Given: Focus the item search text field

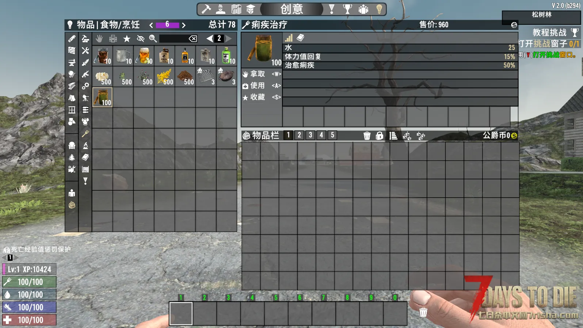Looking at the screenshot, I should pos(174,38).
